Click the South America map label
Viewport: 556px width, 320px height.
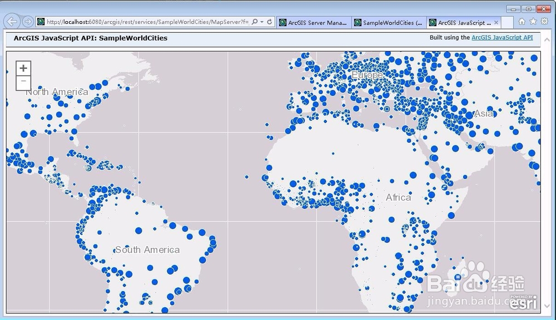[147, 249]
